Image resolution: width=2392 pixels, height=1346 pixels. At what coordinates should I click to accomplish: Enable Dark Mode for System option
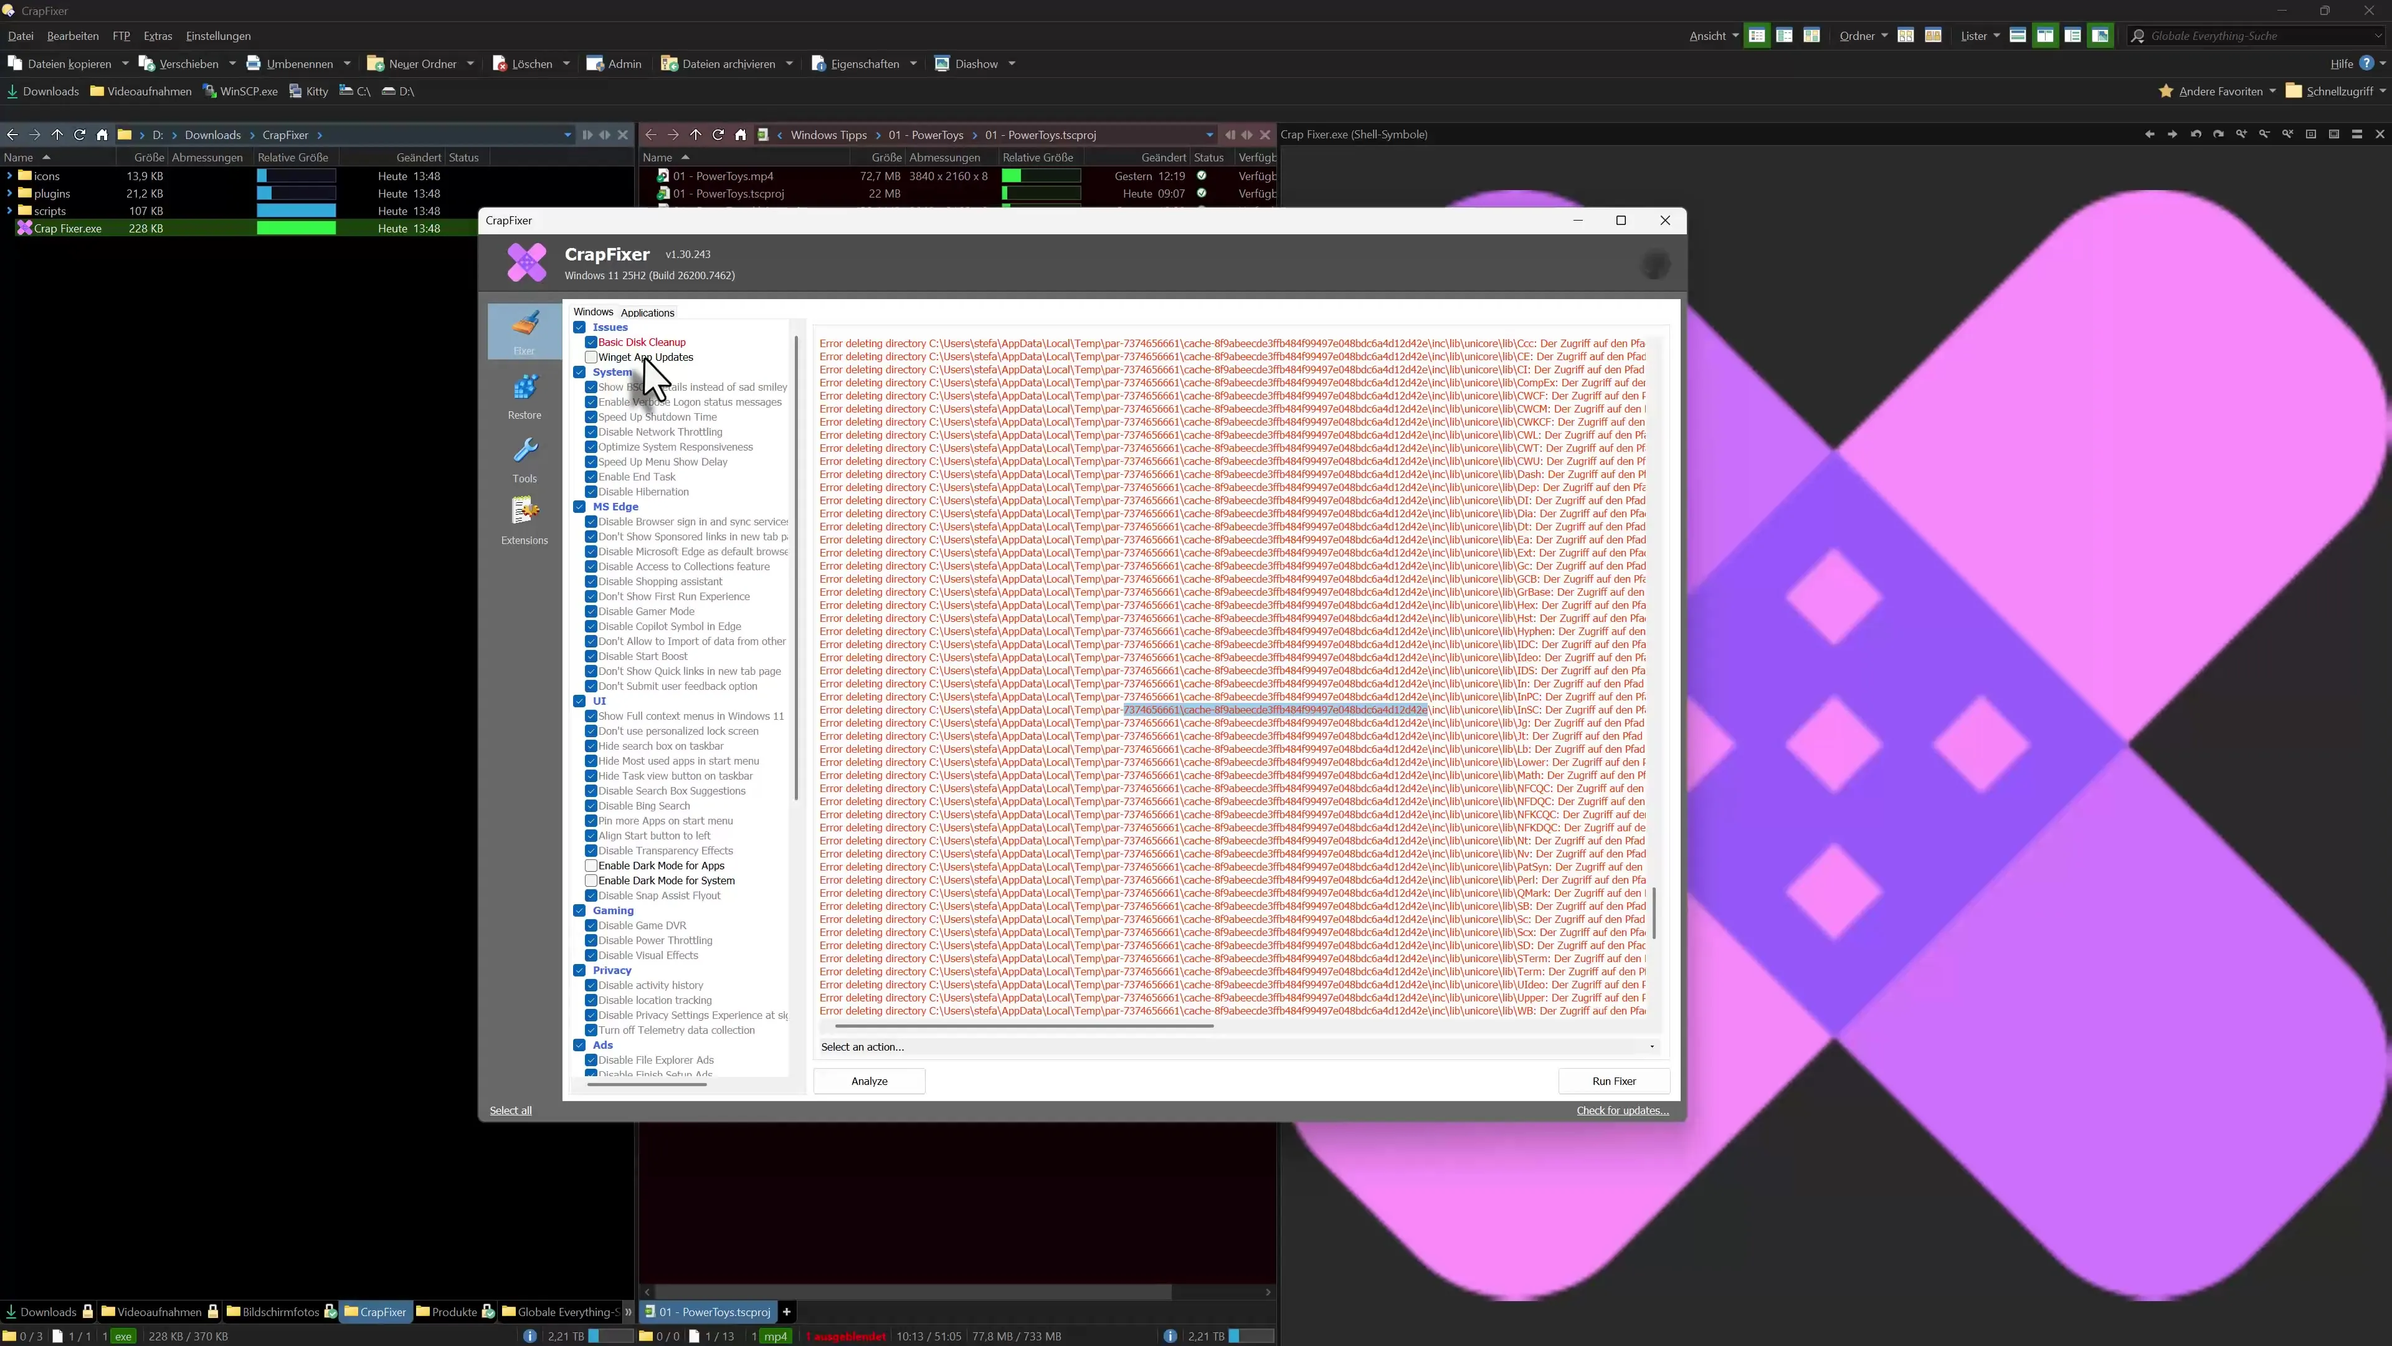point(592,880)
